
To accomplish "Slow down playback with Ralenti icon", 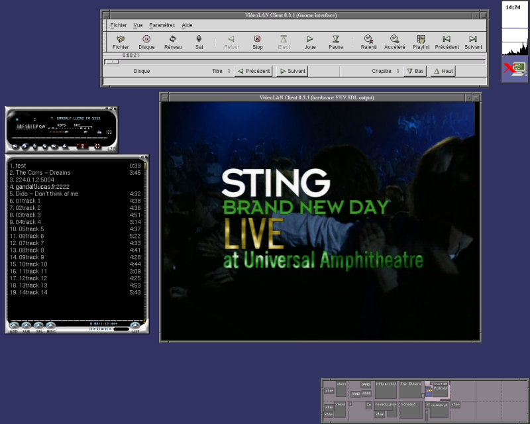I will pyautogui.click(x=368, y=42).
